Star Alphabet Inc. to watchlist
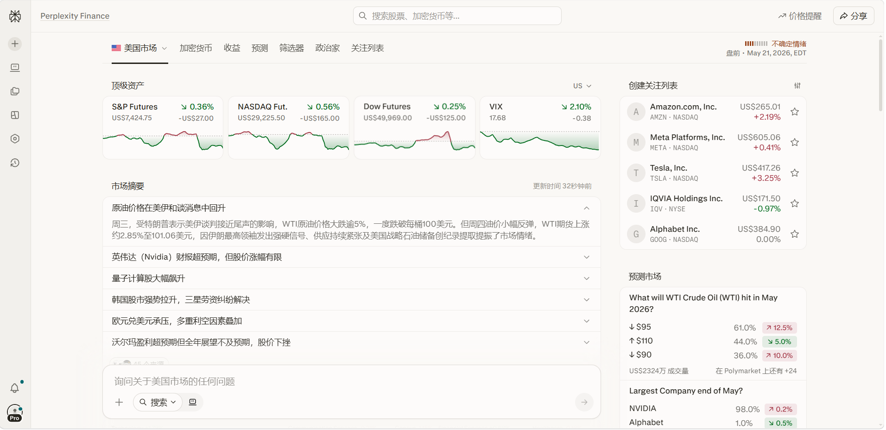The width and height of the screenshot is (886, 430). pos(795,234)
